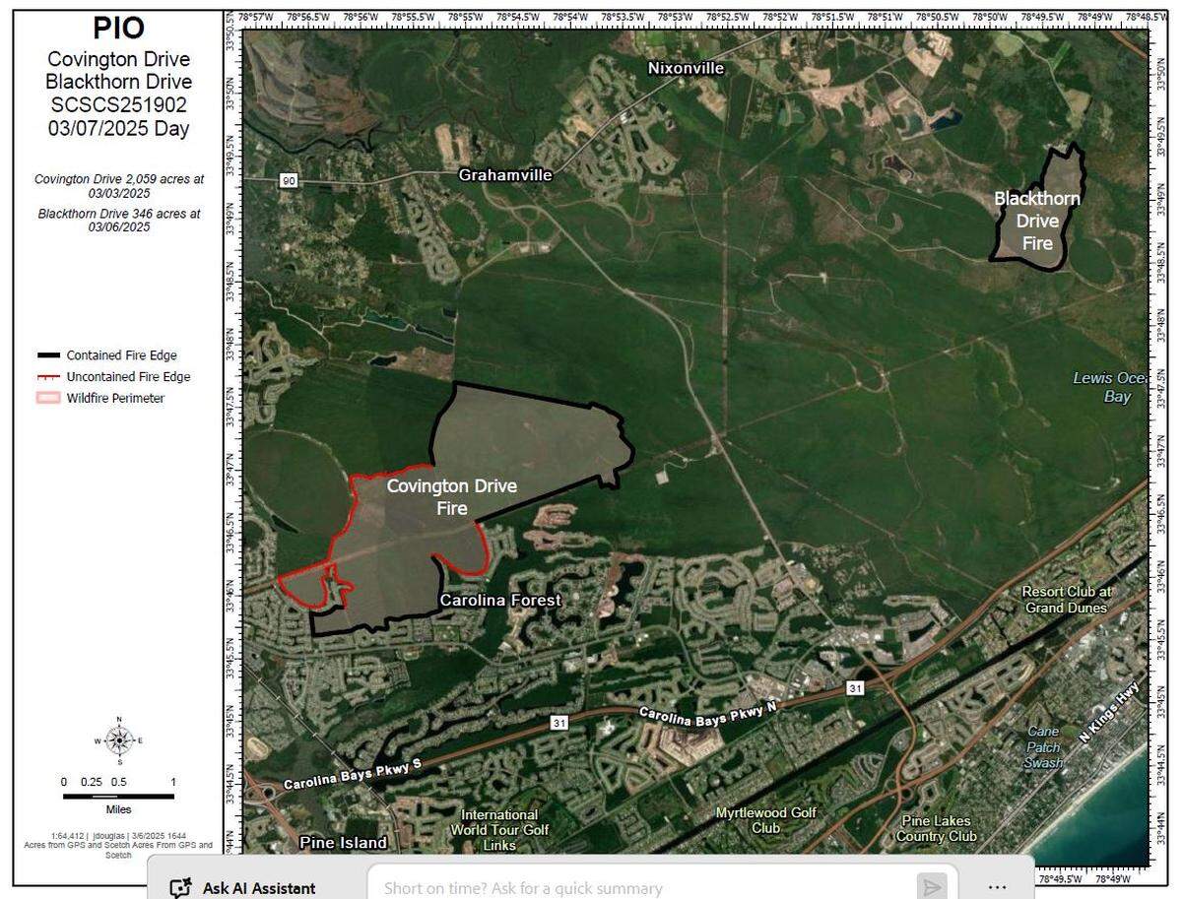Click the route 90 highway shield

288,180
